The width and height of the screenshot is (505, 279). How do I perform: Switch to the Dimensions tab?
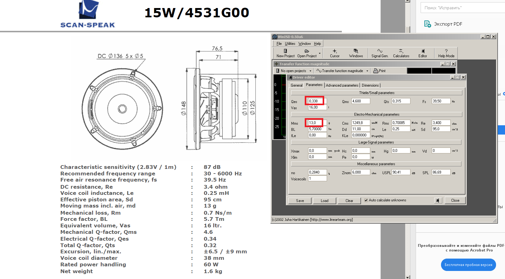(x=370, y=85)
